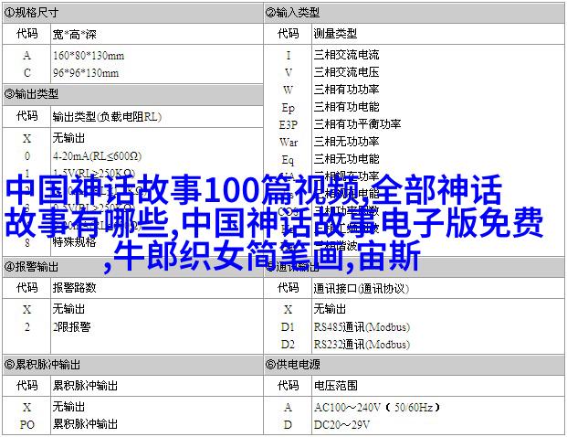The width and height of the screenshot is (567, 437).
Task: Select input type code Ep
Action: tap(289, 108)
